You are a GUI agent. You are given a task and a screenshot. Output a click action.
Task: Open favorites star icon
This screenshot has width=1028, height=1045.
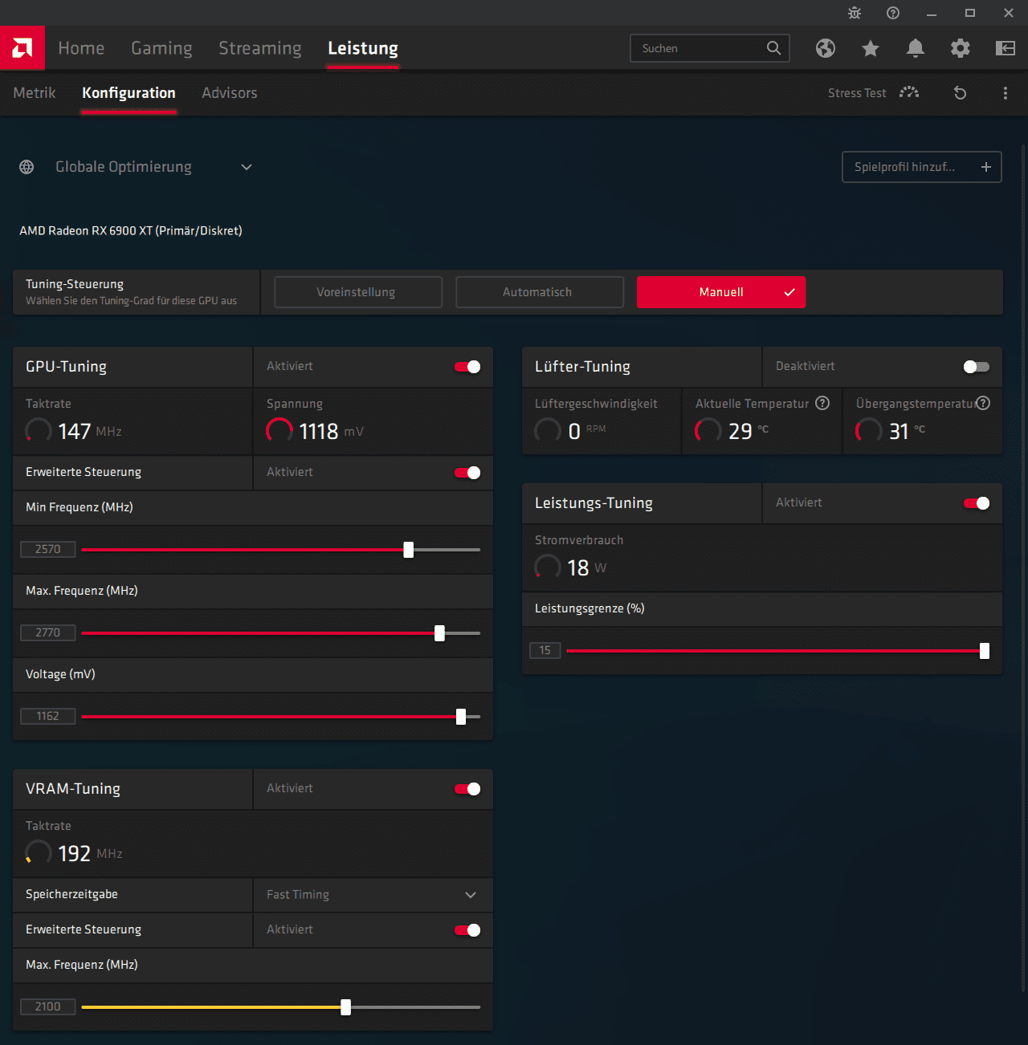870,48
